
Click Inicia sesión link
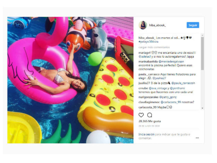point(146,134)
